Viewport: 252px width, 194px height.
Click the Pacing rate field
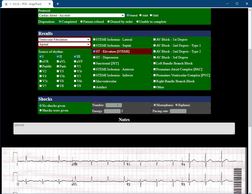tap(178, 111)
